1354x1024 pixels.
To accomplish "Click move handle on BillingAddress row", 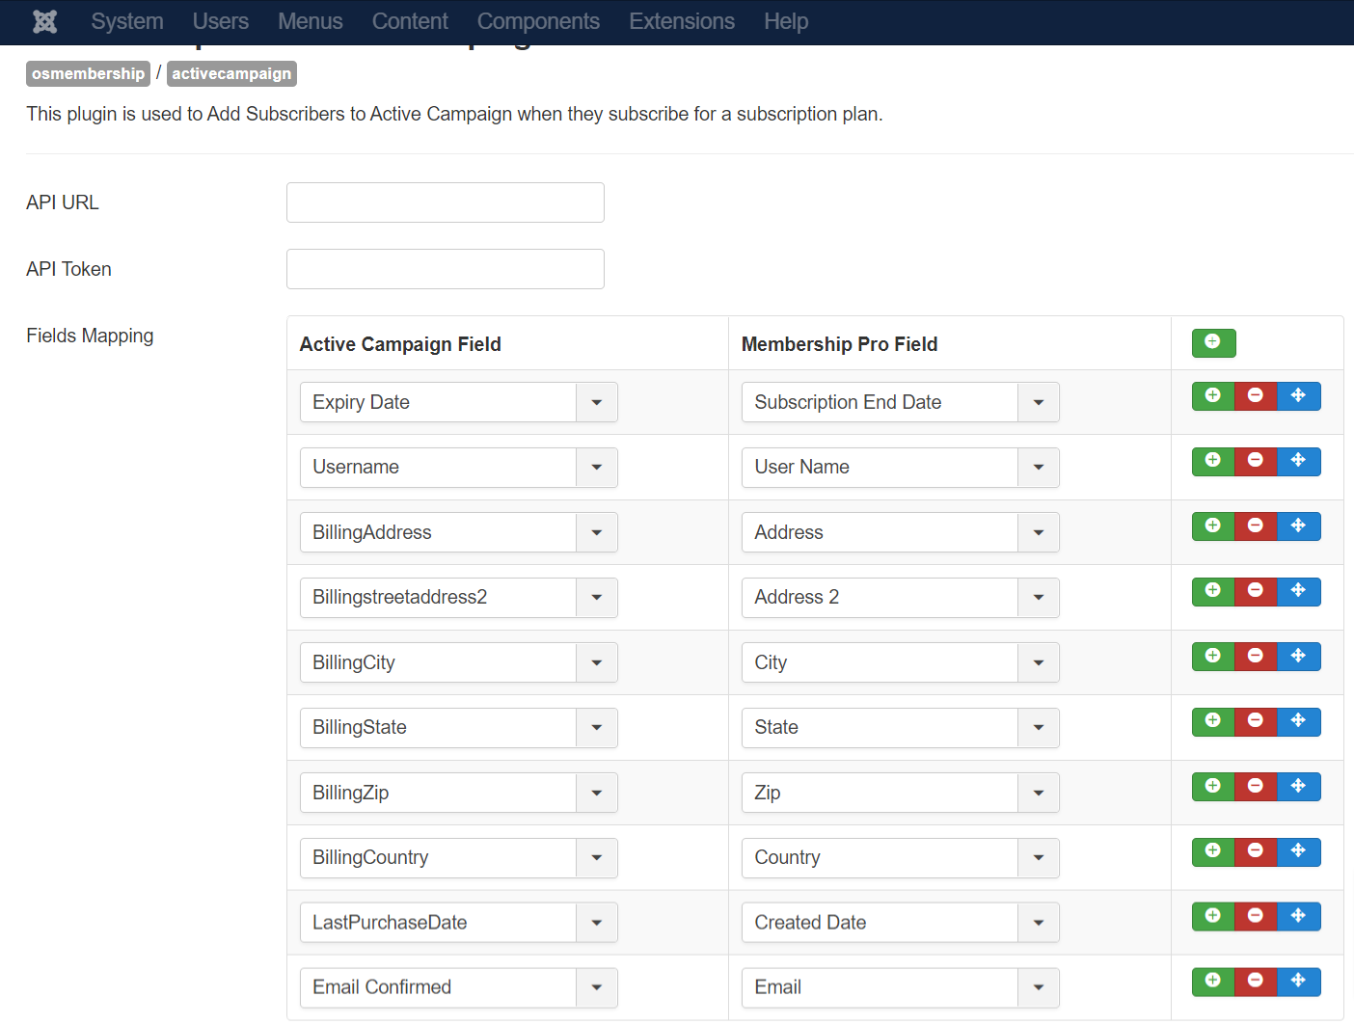I will 1298,526.
